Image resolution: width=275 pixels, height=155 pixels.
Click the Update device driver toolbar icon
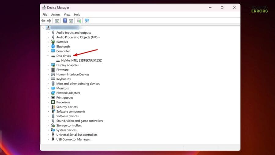(79, 21)
